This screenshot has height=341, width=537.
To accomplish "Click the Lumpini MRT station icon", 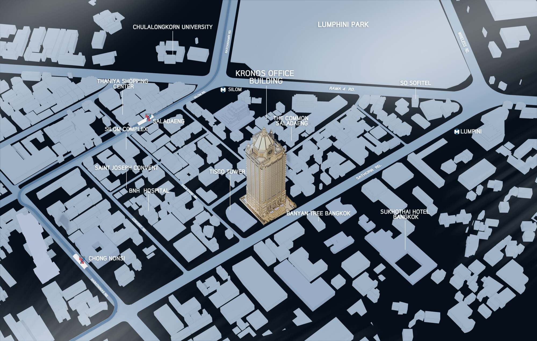I will click(x=457, y=132).
